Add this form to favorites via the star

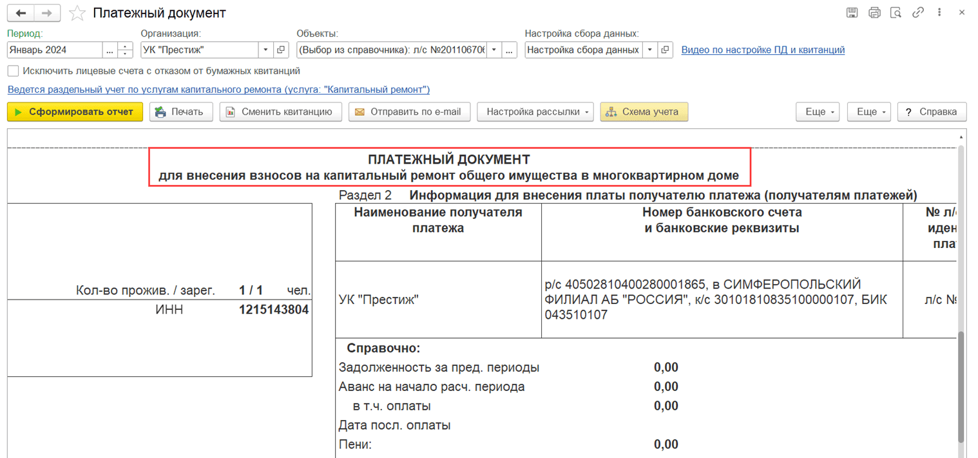click(x=77, y=13)
